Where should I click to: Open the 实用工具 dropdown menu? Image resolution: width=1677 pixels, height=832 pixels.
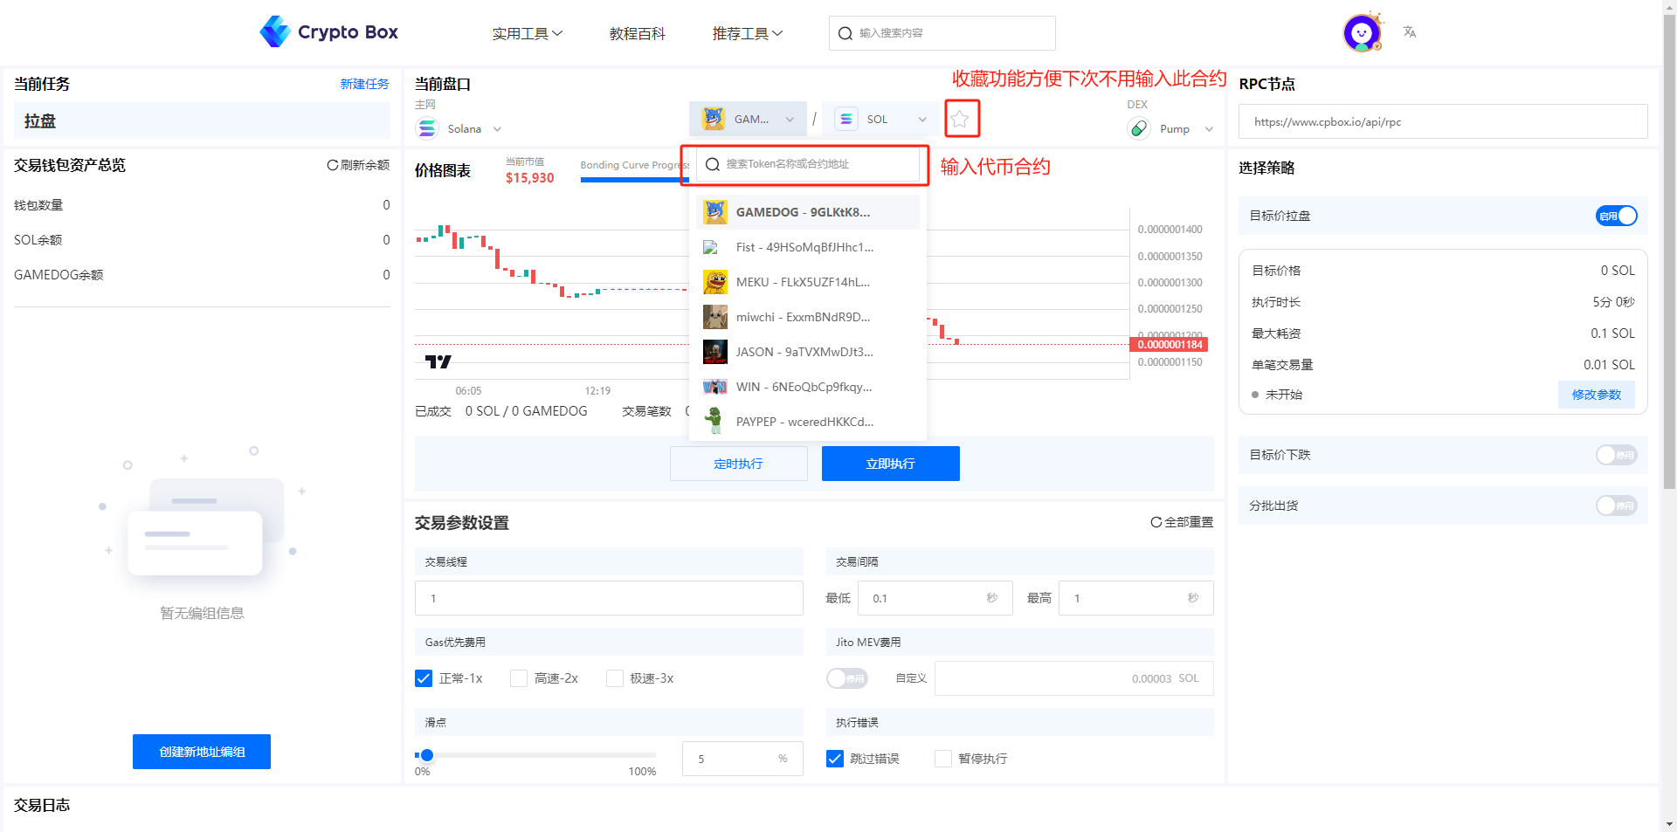coord(528,33)
